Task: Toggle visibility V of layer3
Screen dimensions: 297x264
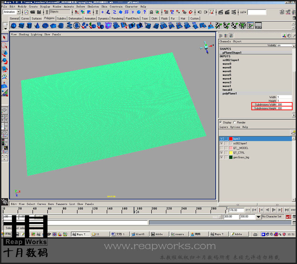Action: point(221,139)
